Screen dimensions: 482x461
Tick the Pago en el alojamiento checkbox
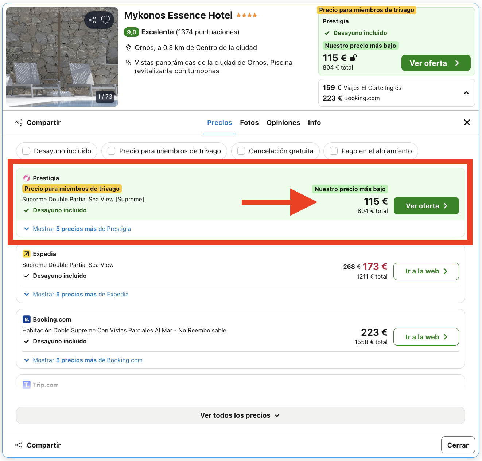(x=334, y=151)
